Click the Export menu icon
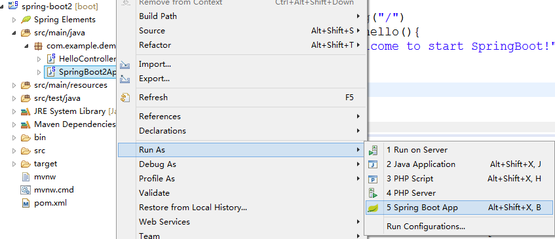The height and width of the screenshot is (239, 555). [125, 79]
